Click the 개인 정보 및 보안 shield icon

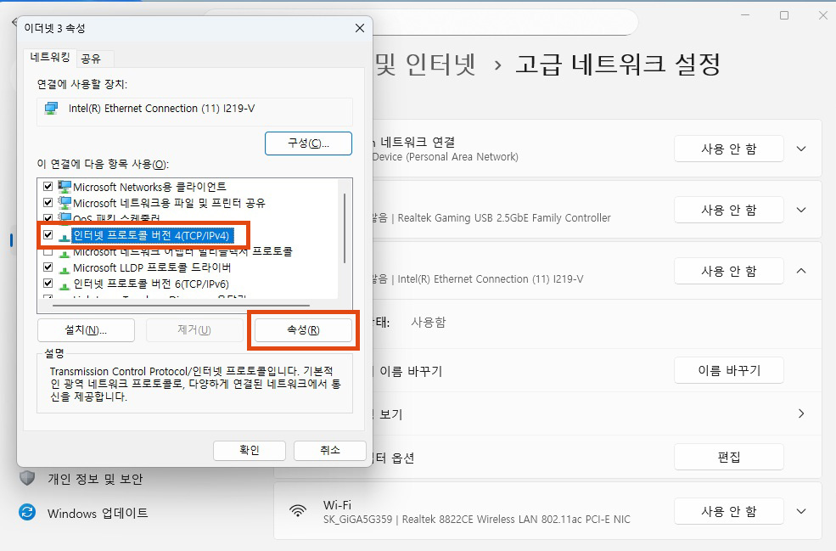27,478
